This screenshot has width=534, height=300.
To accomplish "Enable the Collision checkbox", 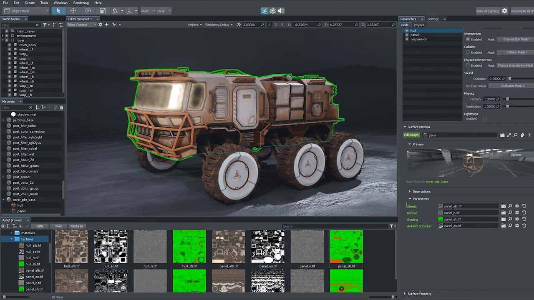I will click(x=468, y=52).
